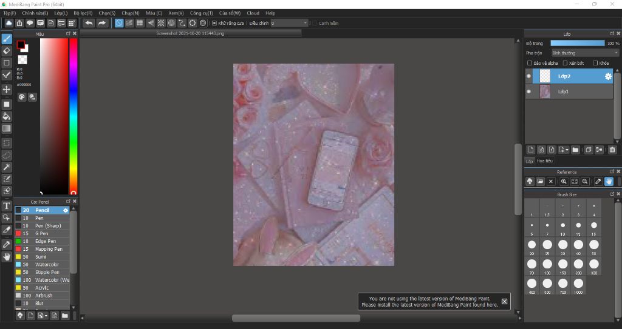Zoom in on the Reference panel
The image size is (622, 329).
564,181
